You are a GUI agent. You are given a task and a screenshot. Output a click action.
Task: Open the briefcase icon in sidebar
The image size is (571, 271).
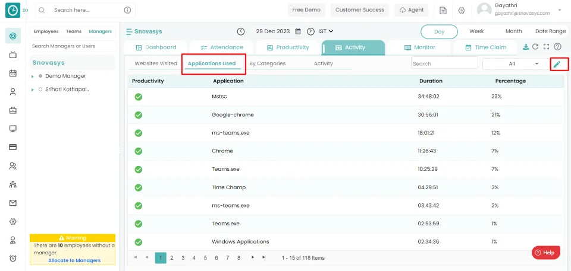[12, 110]
